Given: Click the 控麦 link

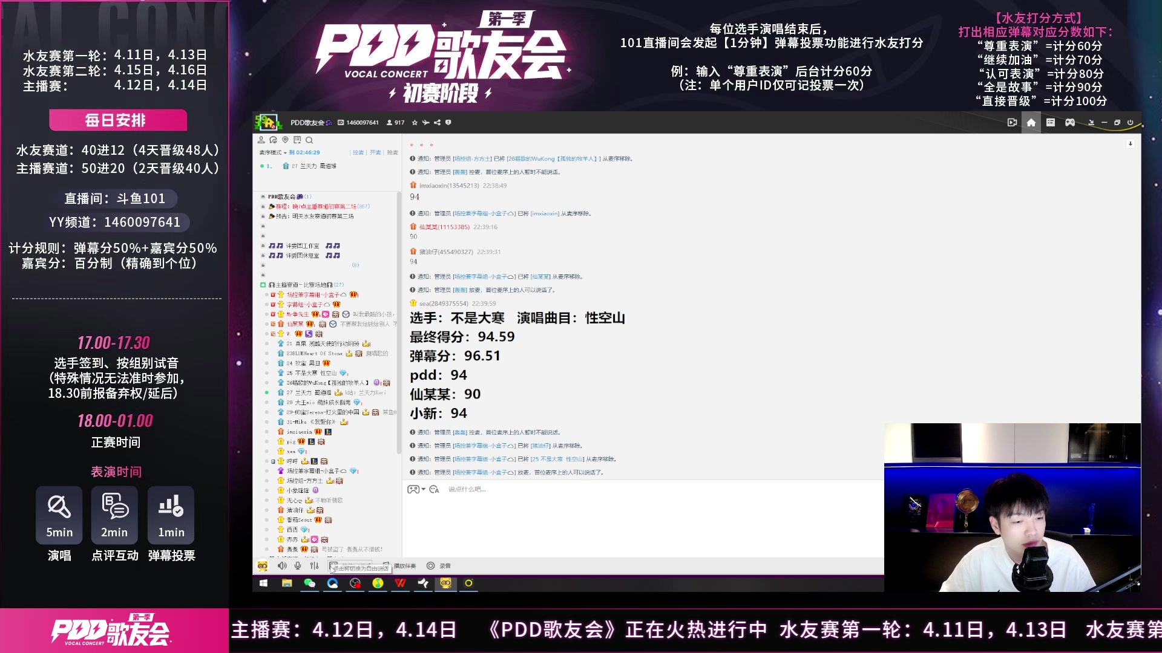Looking at the screenshot, I should point(358,152).
